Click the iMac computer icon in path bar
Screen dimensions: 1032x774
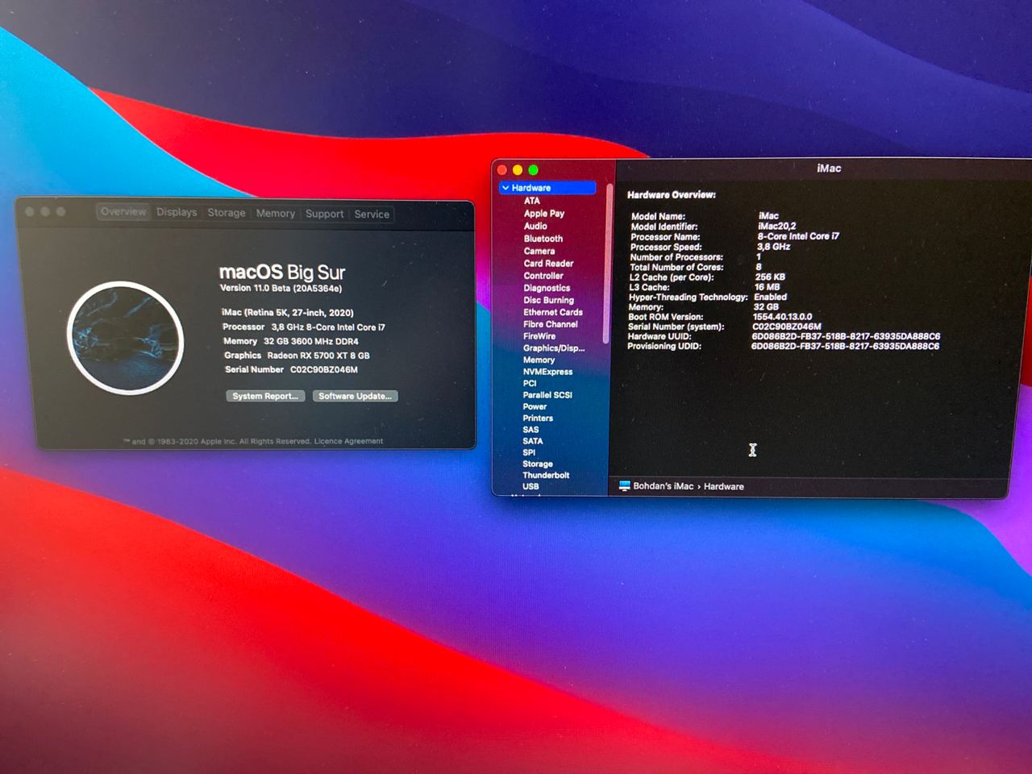coord(624,485)
